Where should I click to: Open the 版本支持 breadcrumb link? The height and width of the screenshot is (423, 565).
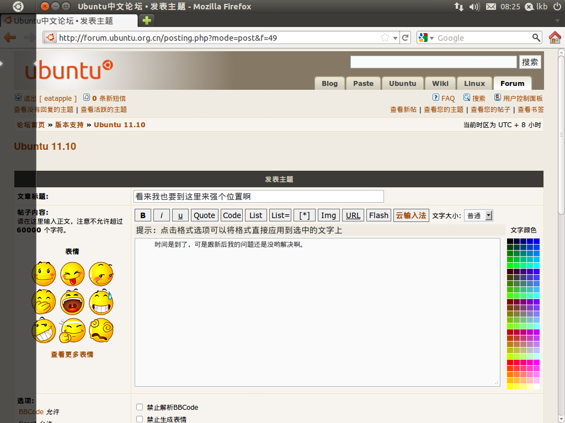pos(69,125)
